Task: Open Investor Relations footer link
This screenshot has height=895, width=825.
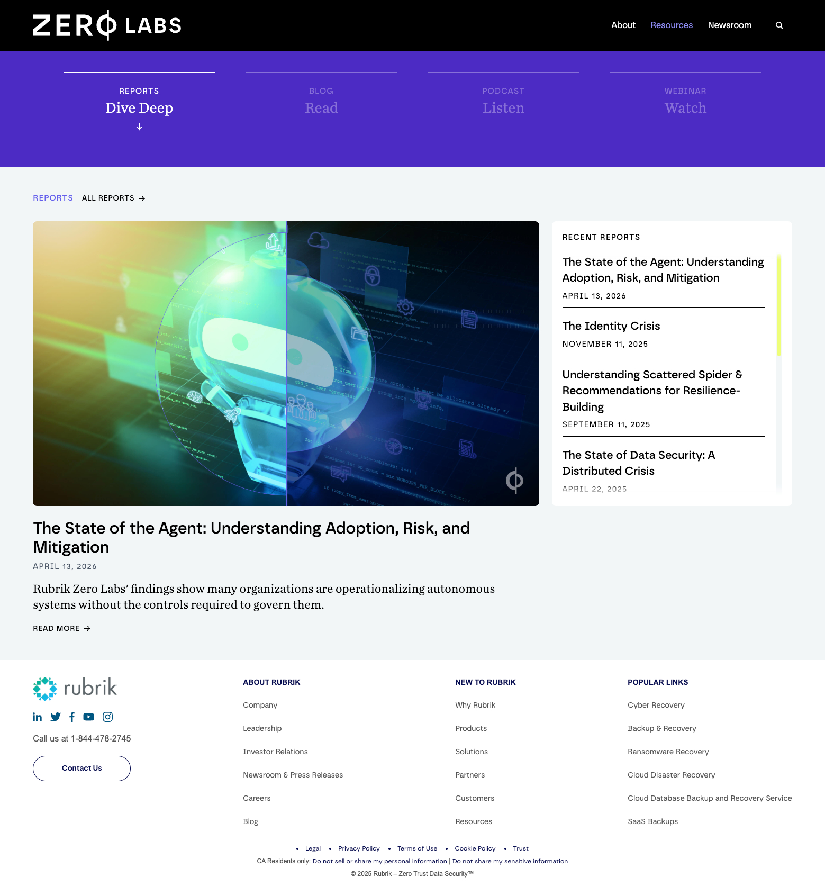Action: coord(275,752)
